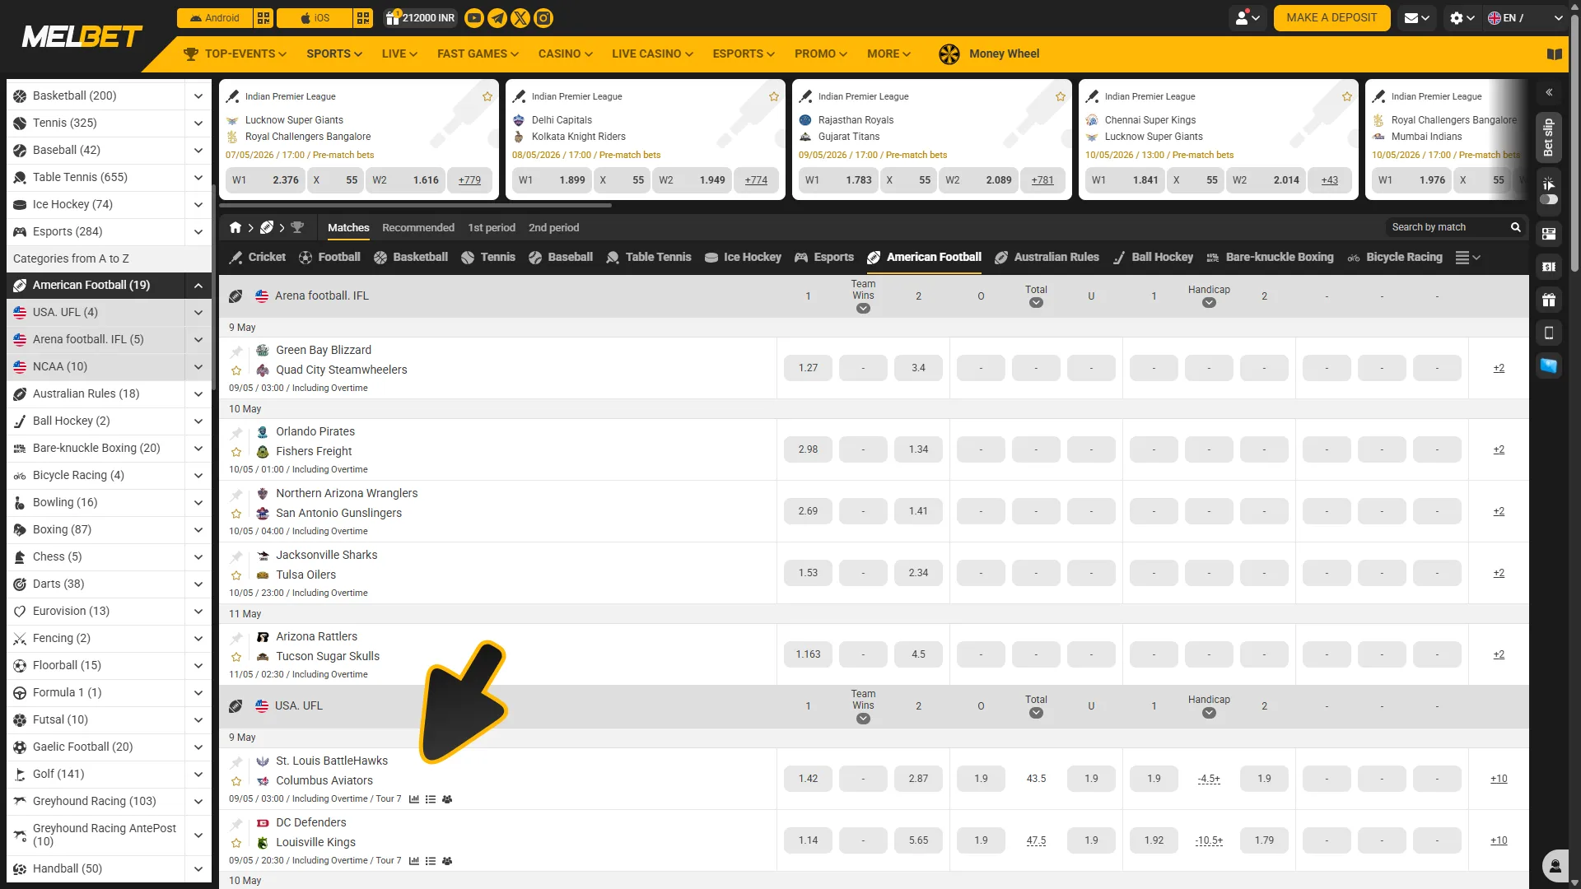Favorite Delhi Capitals card star
Viewport: 1581px width, 889px height.
click(x=774, y=97)
